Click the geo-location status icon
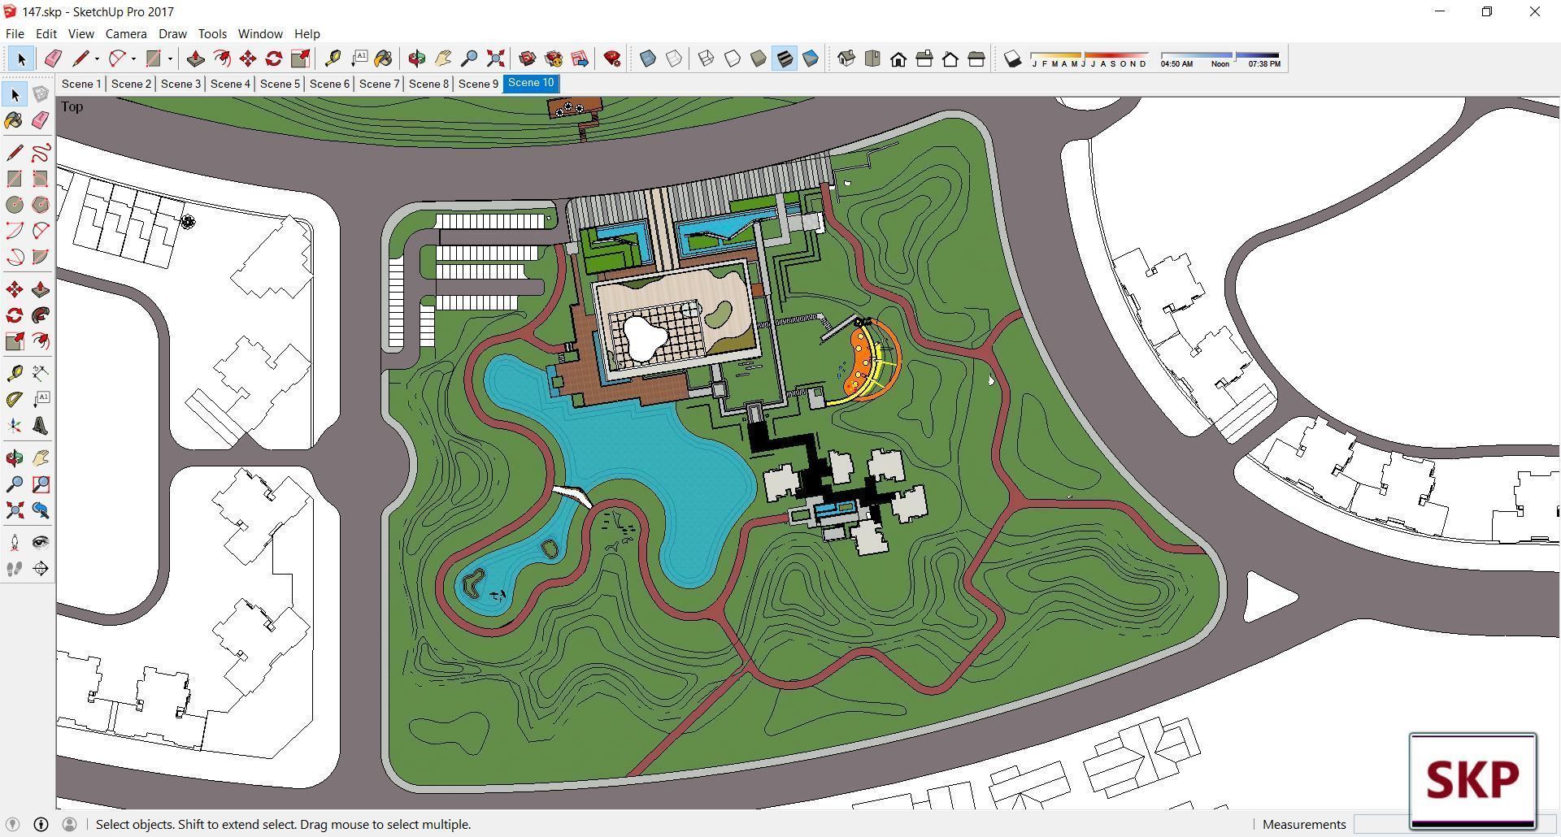The height and width of the screenshot is (837, 1561). click(x=12, y=824)
